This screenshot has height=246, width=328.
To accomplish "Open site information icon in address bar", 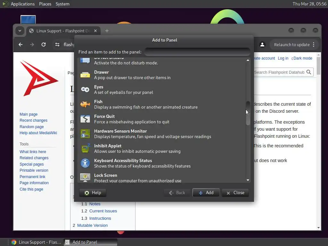I will pyautogui.click(x=57, y=45).
